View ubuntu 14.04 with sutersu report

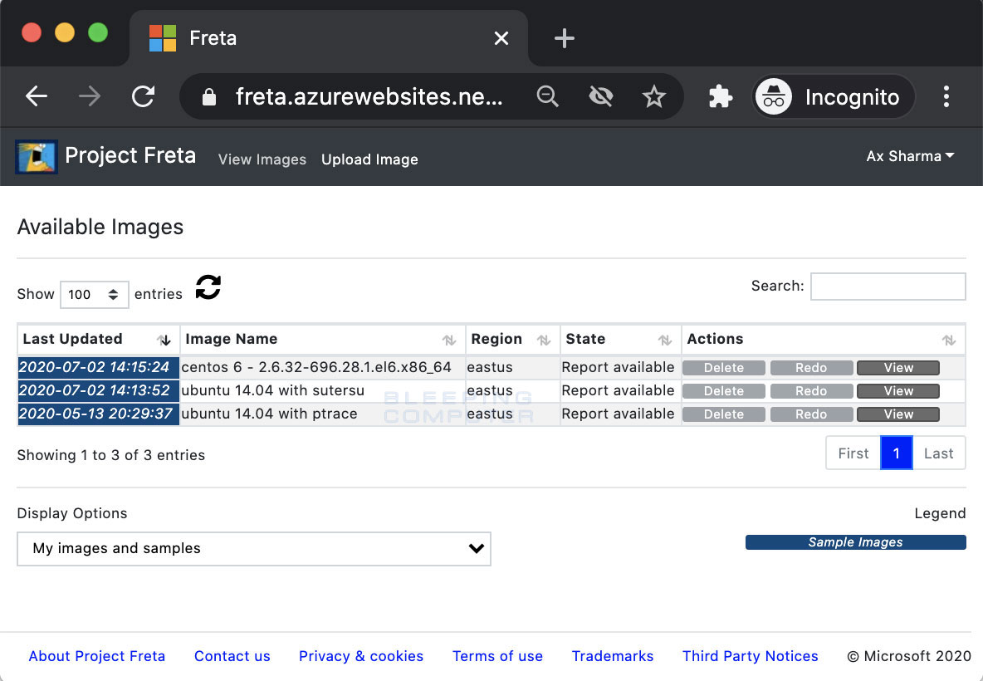tap(898, 391)
